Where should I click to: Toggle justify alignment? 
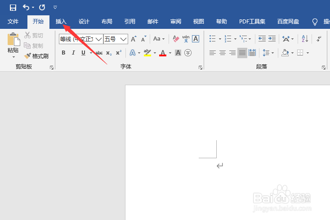[x=242, y=53]
